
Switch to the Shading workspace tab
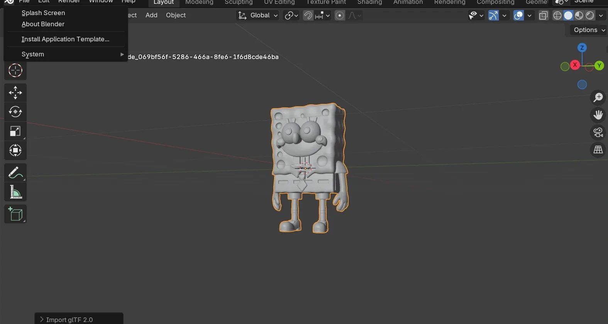[370, 2]
